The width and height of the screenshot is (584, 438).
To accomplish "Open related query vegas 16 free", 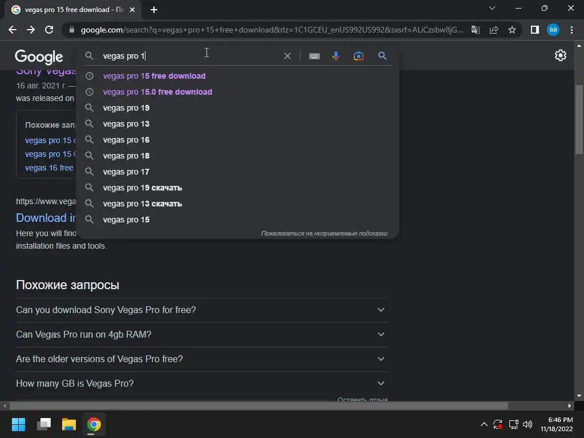I will coord(49,168).
